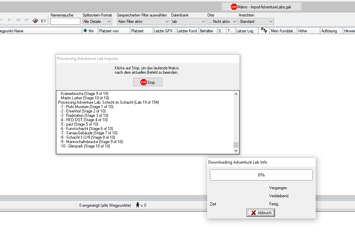
Task: Click log line '7 - Sanaa-Gebäude'
Action: [x=89, y=133]
